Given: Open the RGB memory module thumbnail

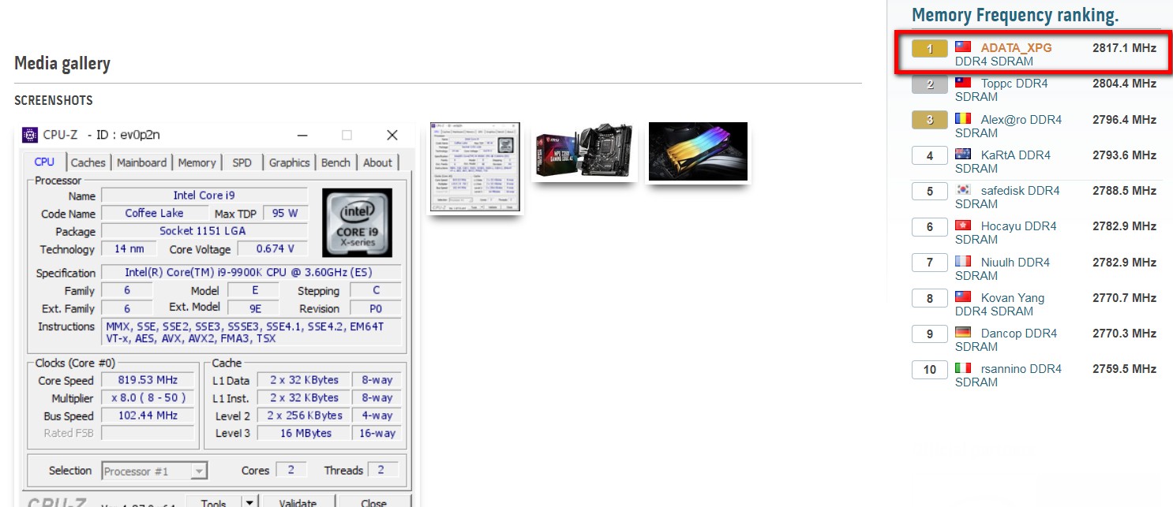Looking at the screenshot, I should click(x=698, y=151).
